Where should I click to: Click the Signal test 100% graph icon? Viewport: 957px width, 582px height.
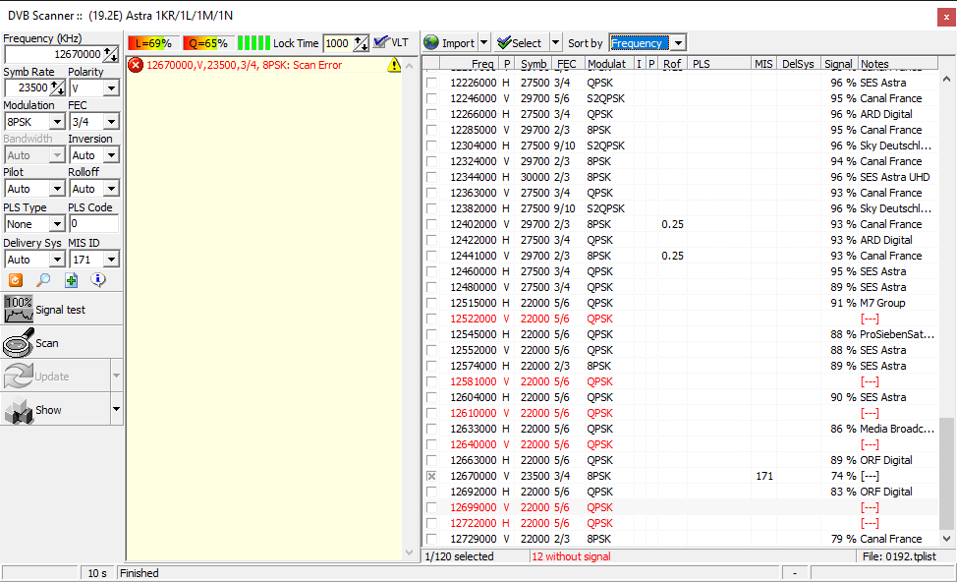click(x=19, y=309)
